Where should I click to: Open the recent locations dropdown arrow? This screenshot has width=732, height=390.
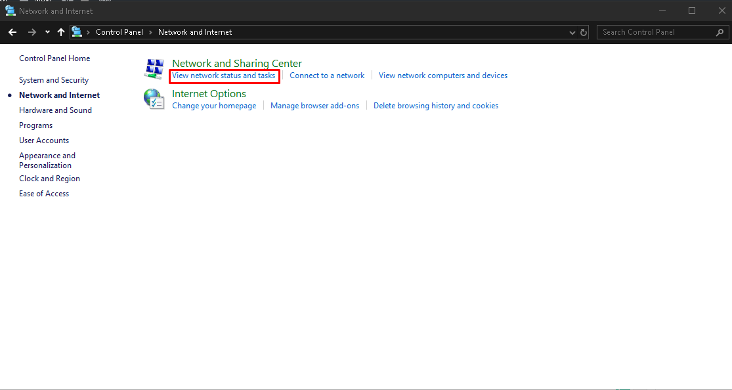click(x=47, y=32)
